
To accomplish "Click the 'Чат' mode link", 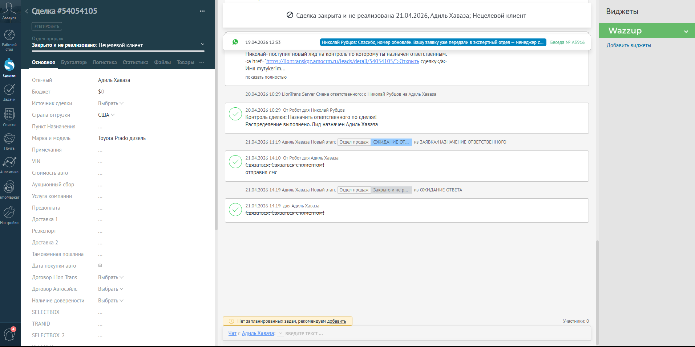I will [233, 333].
